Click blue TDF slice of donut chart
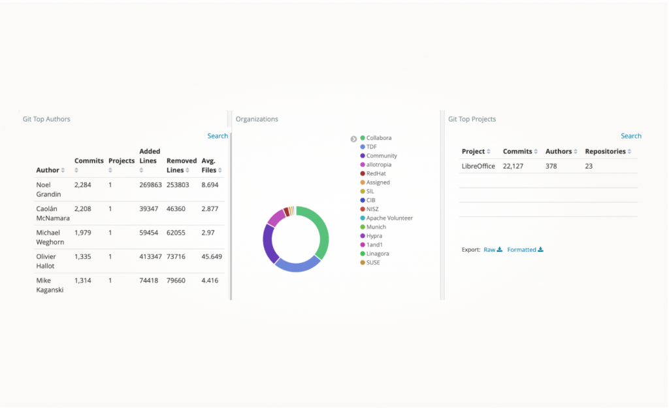669x408 pixels. (x=297, y=267)
